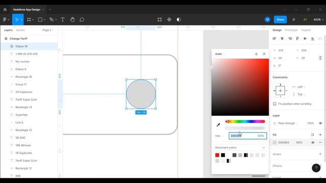326x183 pixels.
Task: Open the Pass through blend dropdown
Action: click(x=288, y=123)
